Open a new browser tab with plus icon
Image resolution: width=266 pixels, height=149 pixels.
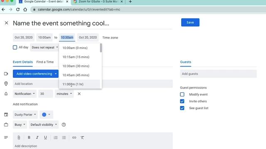tap(130, 2)
